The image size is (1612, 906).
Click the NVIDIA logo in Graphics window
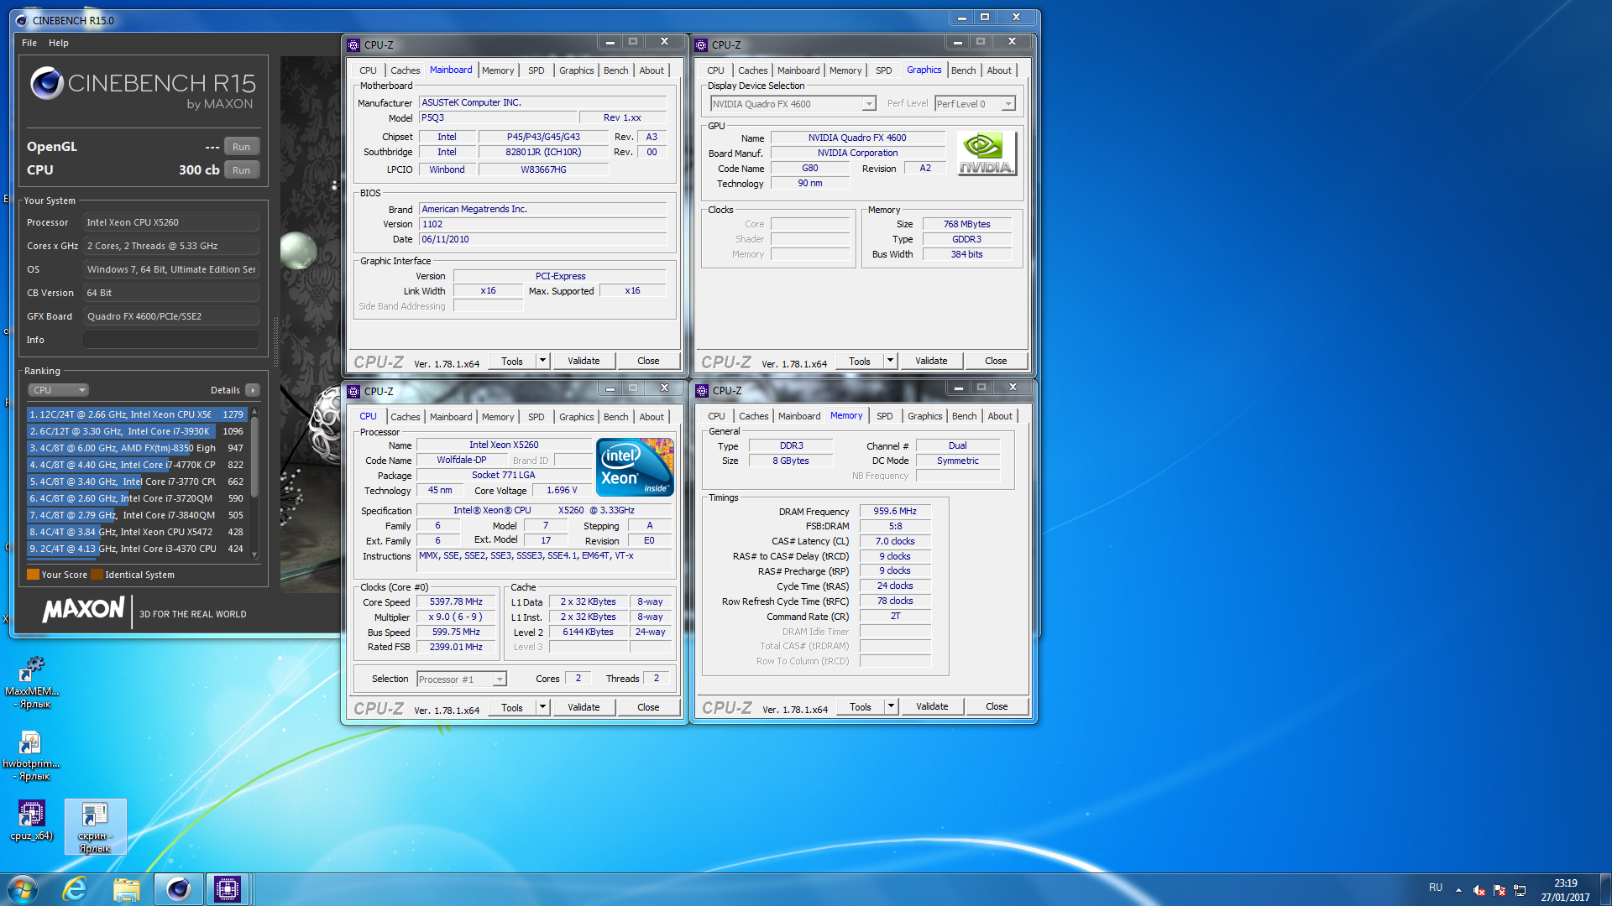point(987,154)
